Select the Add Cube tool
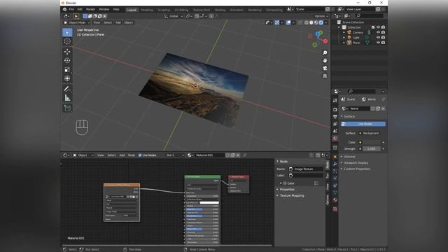This screenshot has width=448, height=252. coord(67,108)
